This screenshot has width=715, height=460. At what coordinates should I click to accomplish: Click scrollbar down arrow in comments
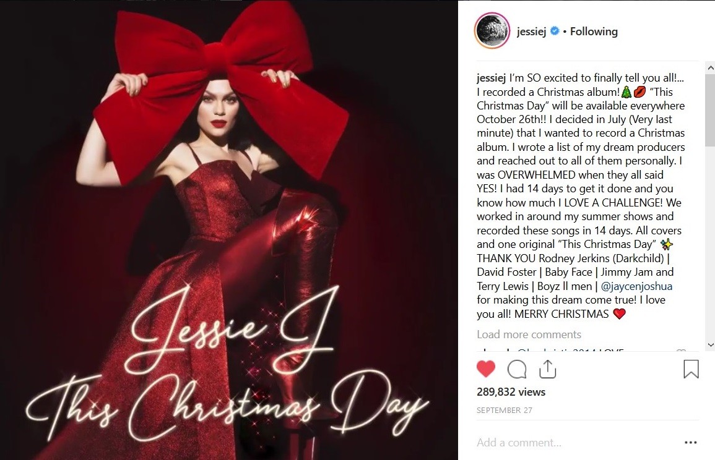(x=710, y=345)
